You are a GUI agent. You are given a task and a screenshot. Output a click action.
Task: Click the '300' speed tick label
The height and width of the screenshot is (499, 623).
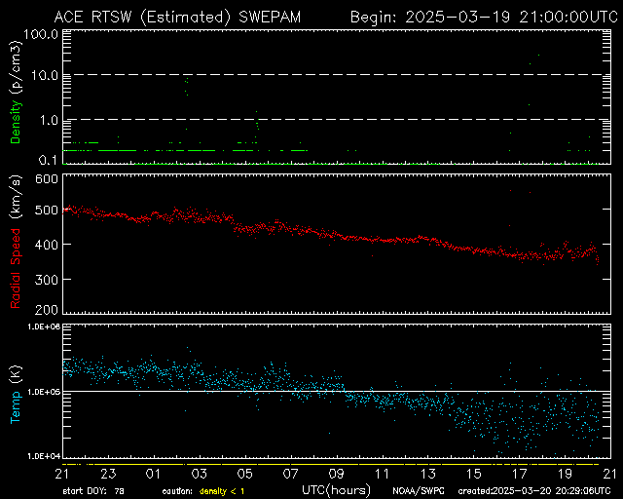pyautogui.click(x=47, y=280)
